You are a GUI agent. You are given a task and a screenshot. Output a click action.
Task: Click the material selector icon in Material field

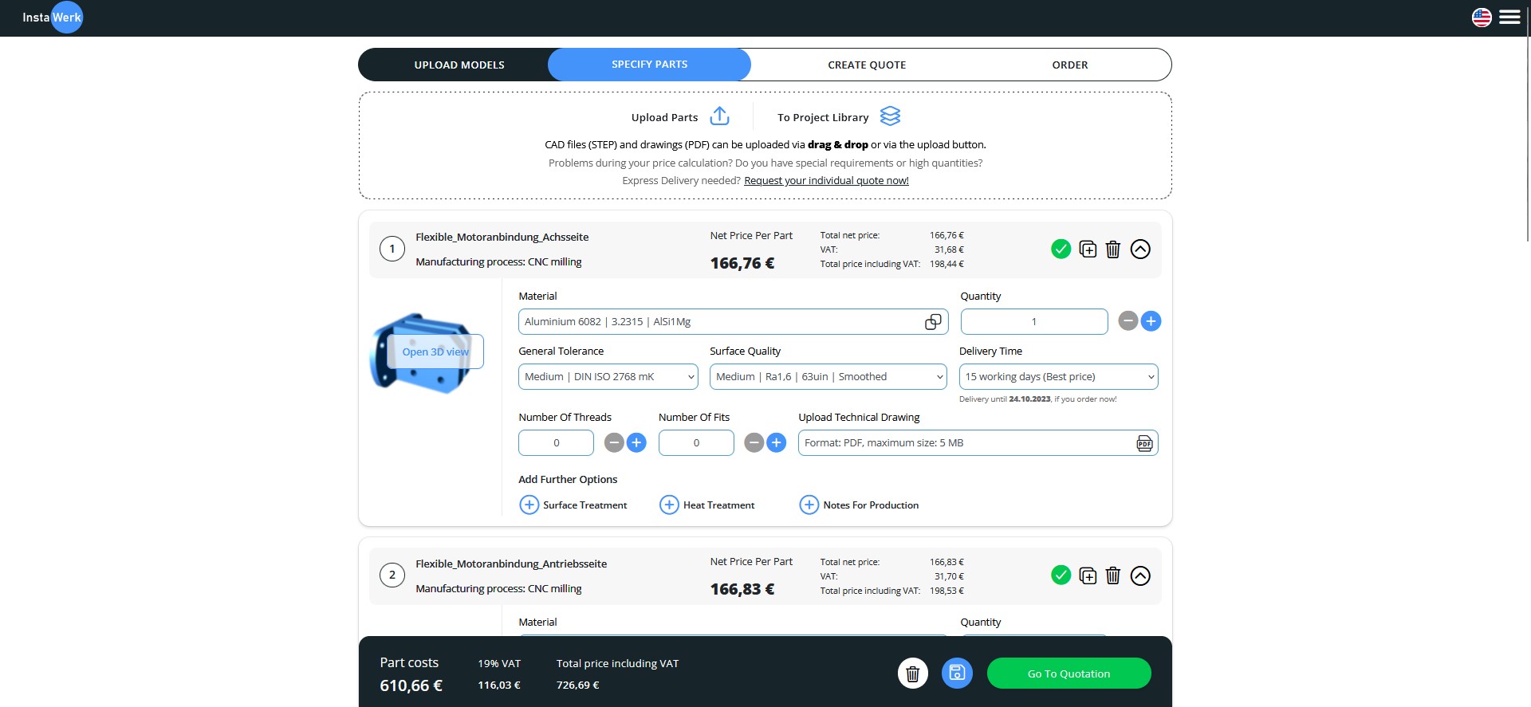[932, 322]
